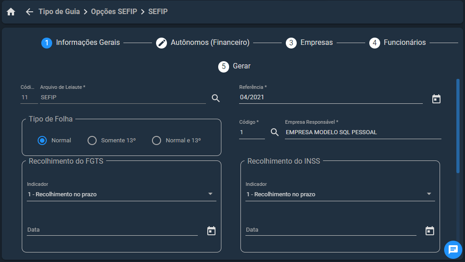Open the INSS Data calendar icon
This screenshot has height=262, width=465.
point(430,231)
